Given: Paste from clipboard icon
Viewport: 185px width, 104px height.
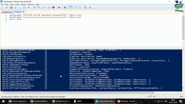Looking at the screenshot, I should tap(24, 8).
